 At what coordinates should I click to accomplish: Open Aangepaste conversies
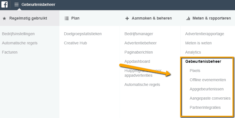pos(210,98)
